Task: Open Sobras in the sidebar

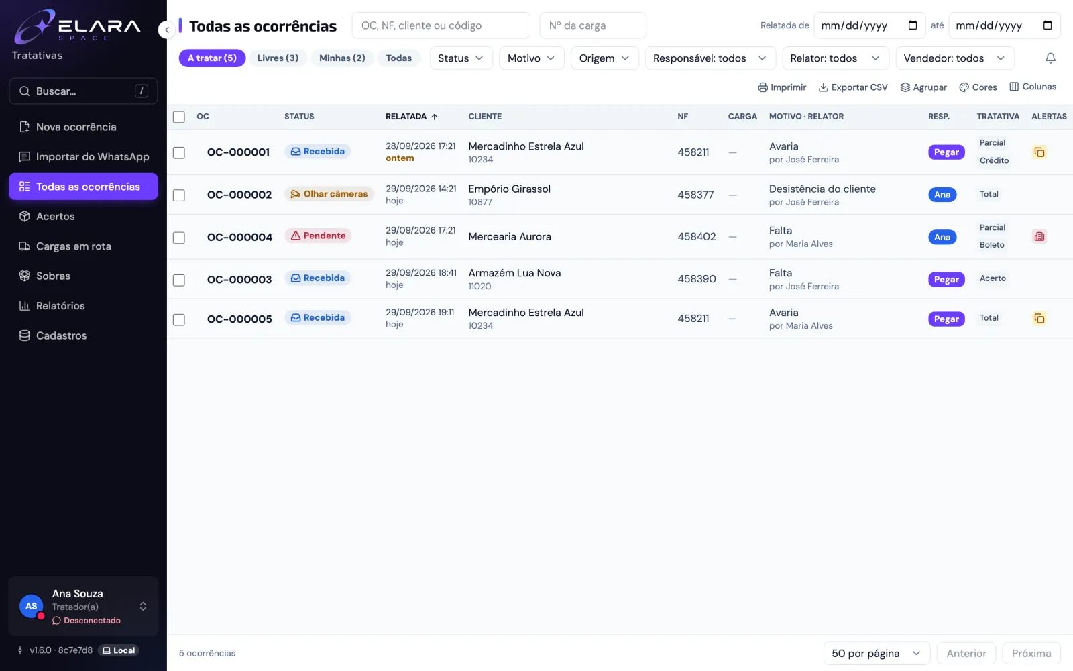Action: pyautogui.click(x=83, y=276)
